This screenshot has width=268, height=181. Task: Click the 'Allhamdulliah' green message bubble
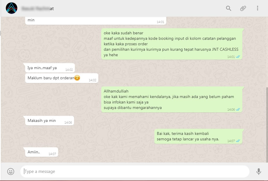(172, 99)
